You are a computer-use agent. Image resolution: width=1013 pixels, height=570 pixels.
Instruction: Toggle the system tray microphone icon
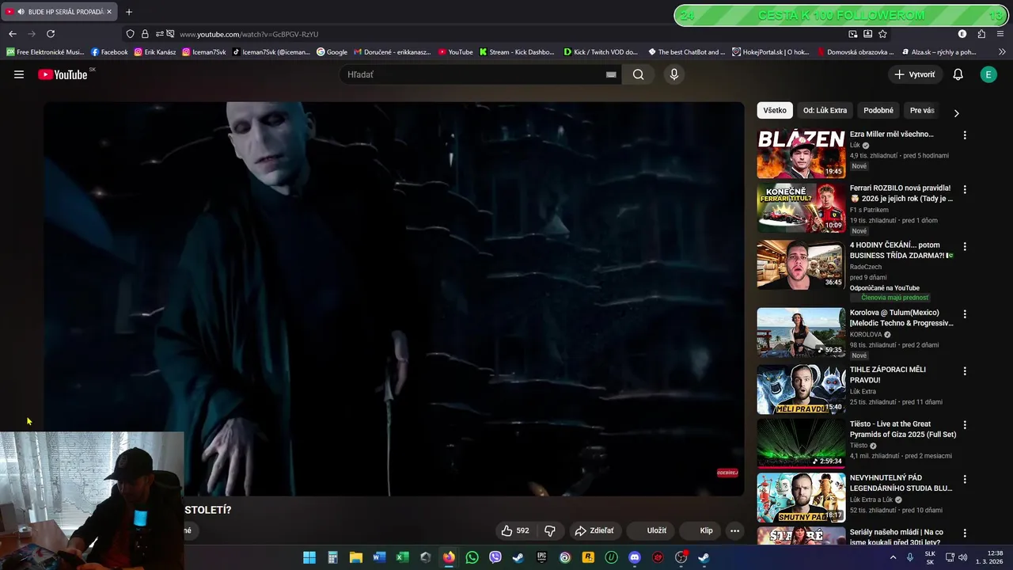(910, 557)
